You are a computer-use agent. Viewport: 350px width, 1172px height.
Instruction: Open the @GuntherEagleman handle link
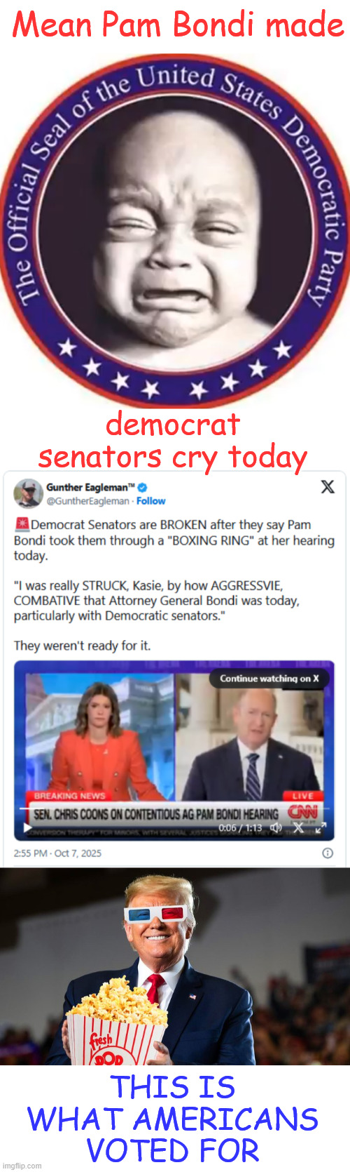coord(88,501)
